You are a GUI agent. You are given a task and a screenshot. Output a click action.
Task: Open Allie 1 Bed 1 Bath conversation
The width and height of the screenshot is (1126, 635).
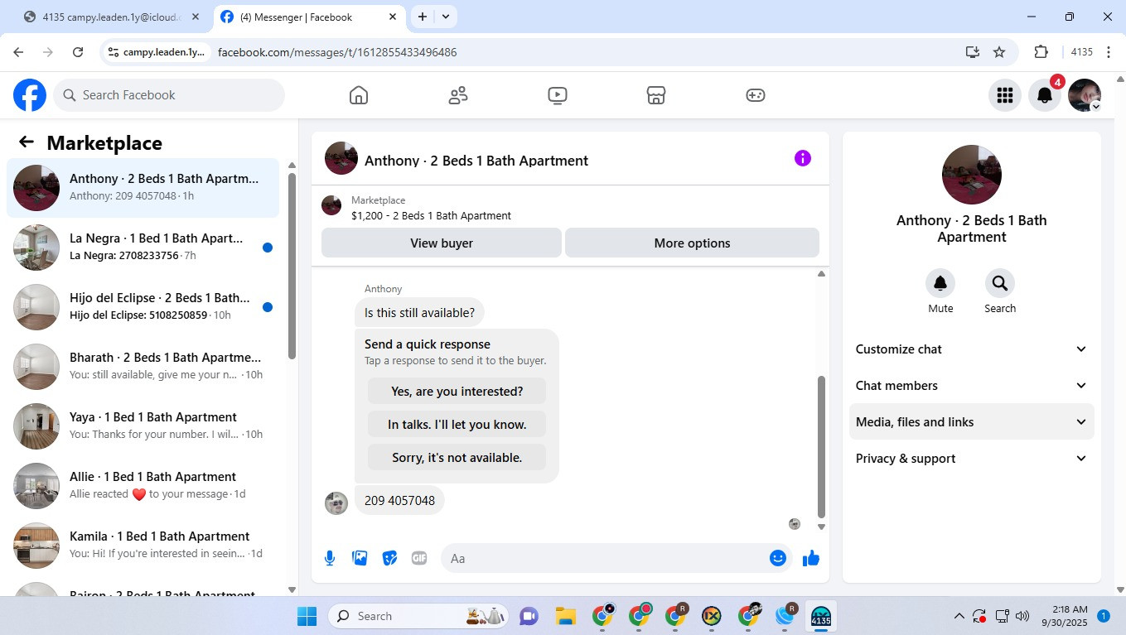click(x=143, y=486)
